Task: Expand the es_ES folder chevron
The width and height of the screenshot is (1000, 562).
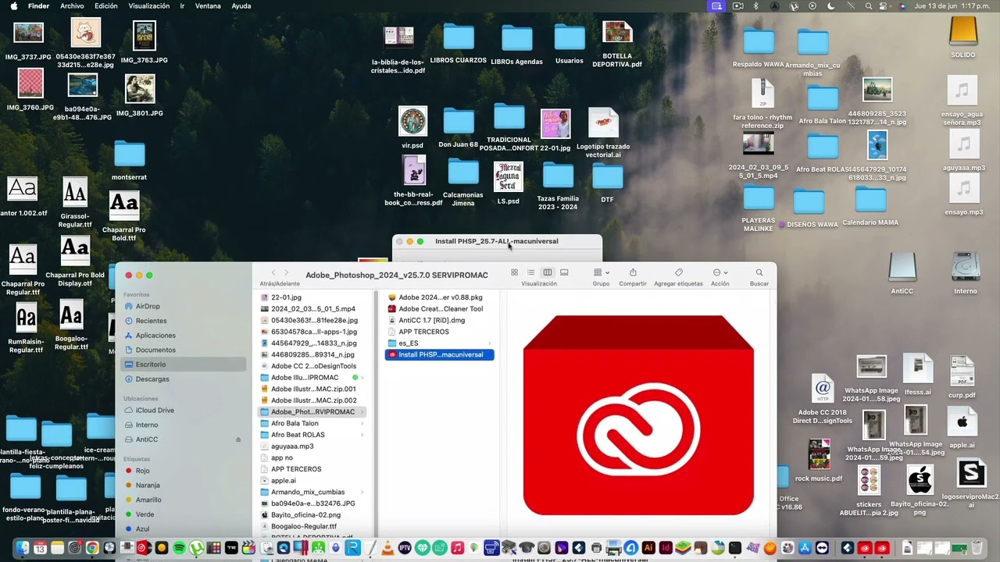Action: (490, 343)
